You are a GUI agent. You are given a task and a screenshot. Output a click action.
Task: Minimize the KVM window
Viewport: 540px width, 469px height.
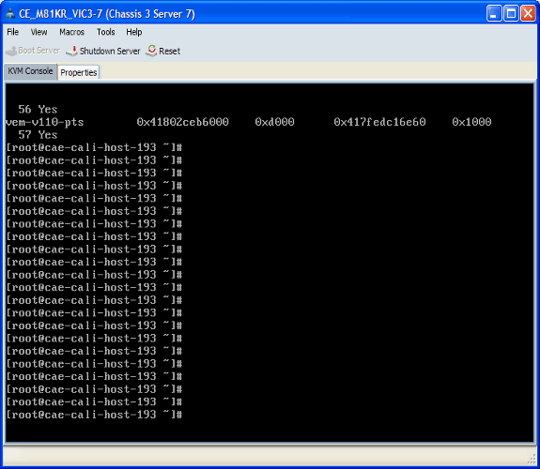tap(494, 14)
